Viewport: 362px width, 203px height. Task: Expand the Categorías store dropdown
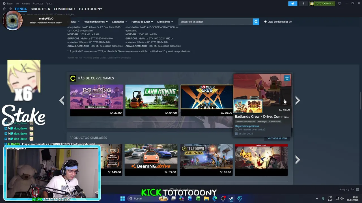point(119,22)
